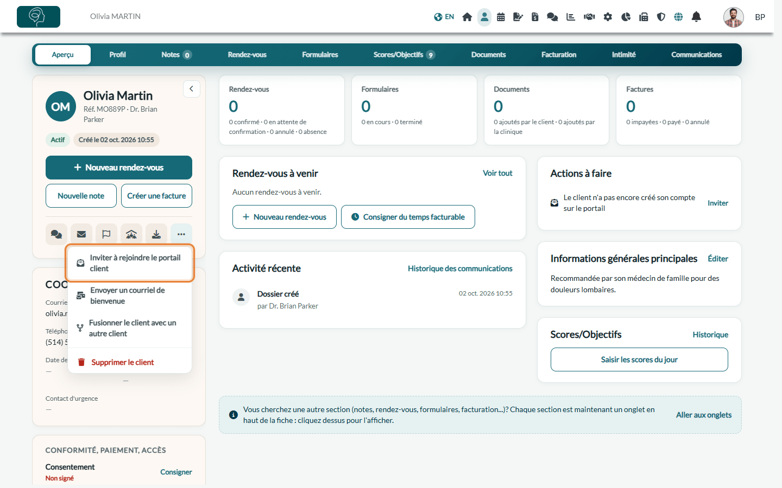This screenshot has height=488, width=782.
Task: Open the cash register icon in top navigation
Action: pyautogui.click(x=644, y=17)
